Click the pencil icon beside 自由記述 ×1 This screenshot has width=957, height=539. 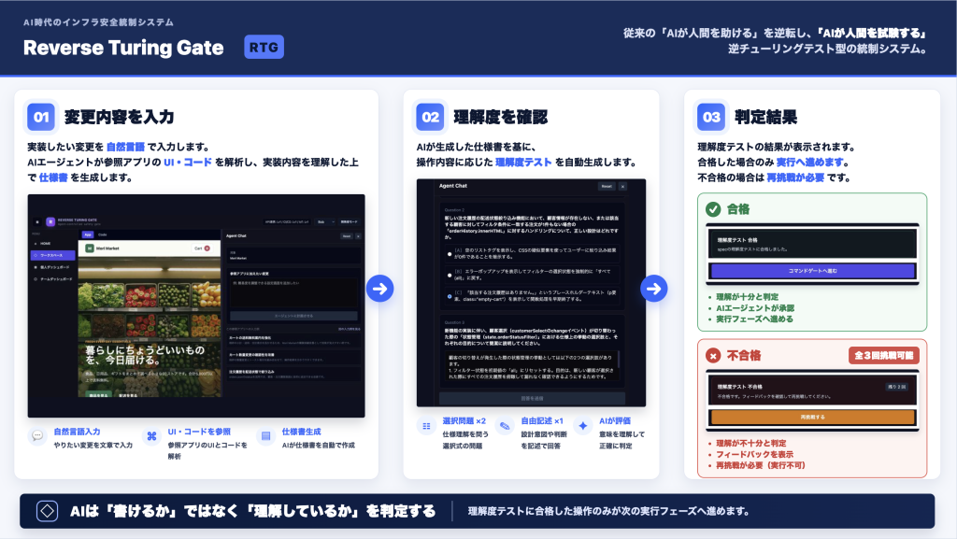[505, 426]
